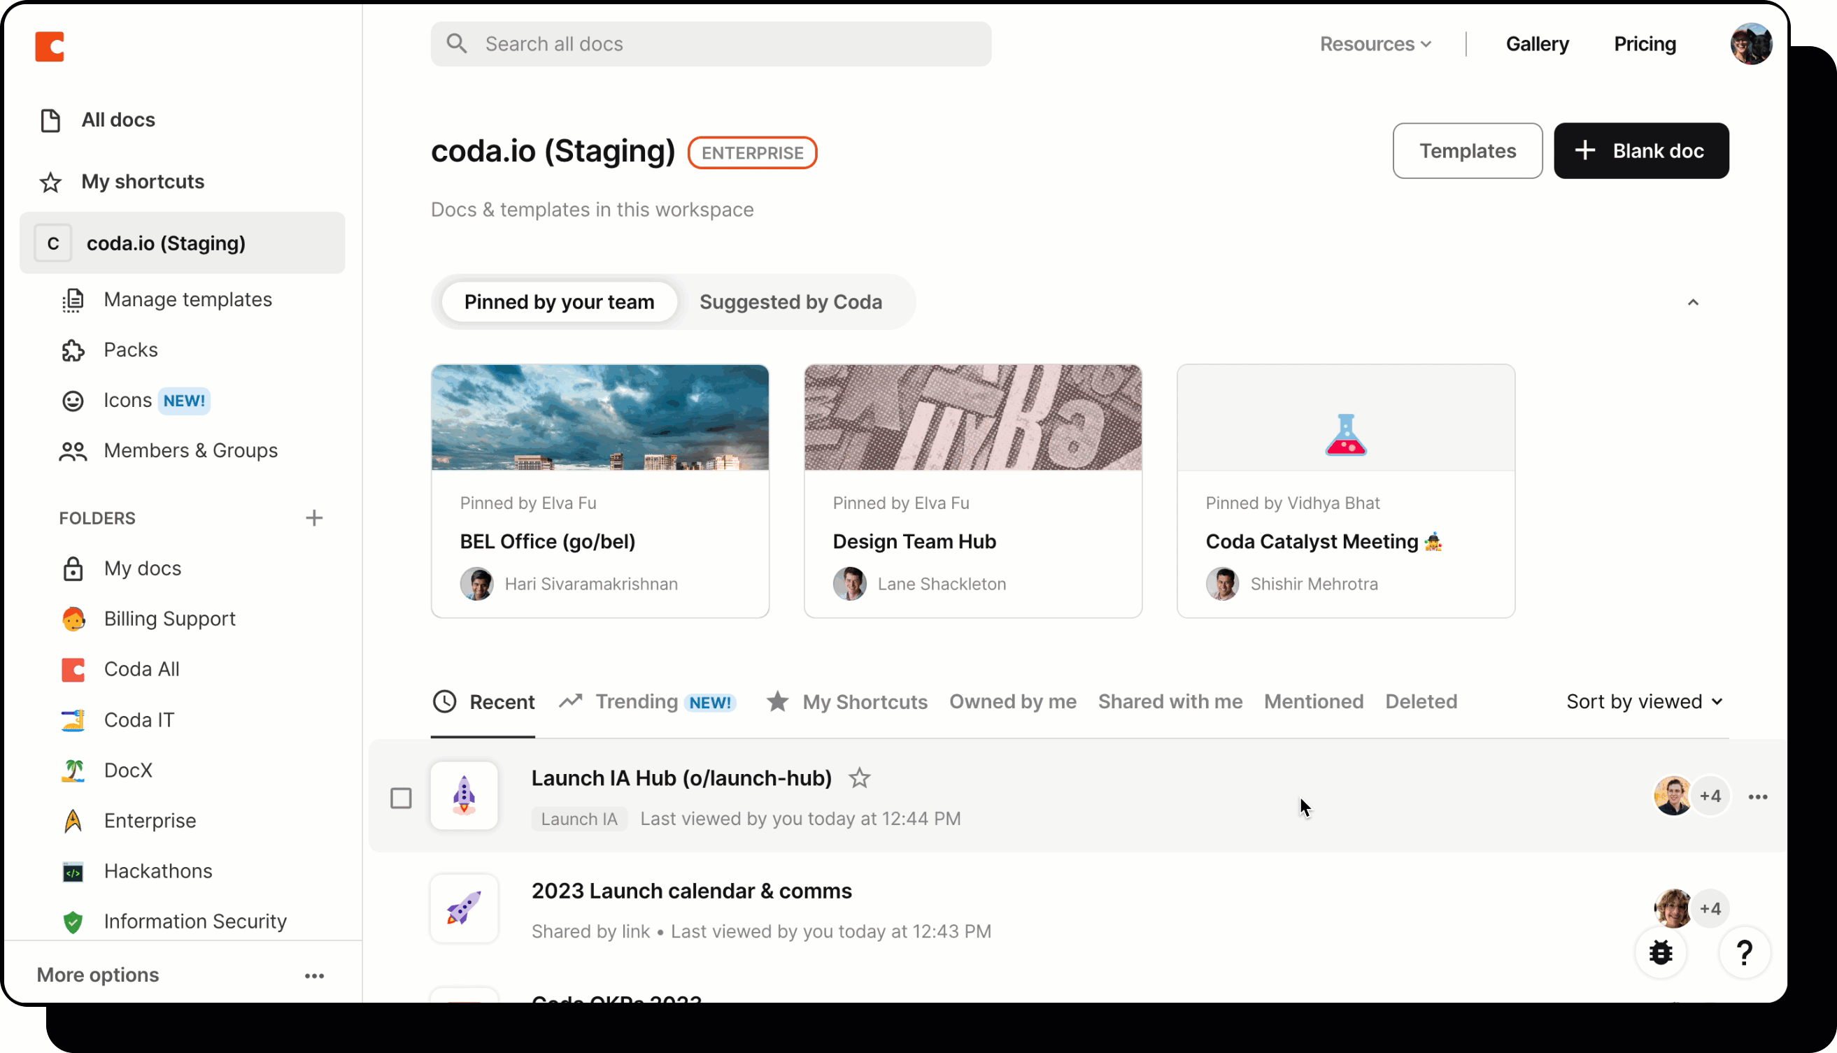Image resolution: width=1837 pixels, height=1053 pixels.
Task: Select the Pinned by your team pill
Action: 558,301
